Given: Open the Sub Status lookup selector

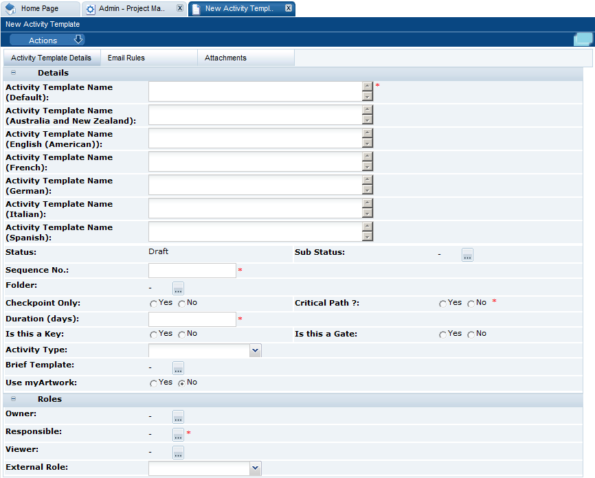Looking at the screenshot, I should point(467,255).
